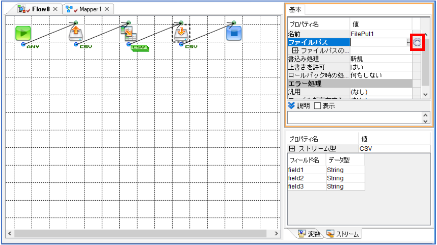
Task: Click the FilePut blue output connector
Action: [x=181, y=44]
